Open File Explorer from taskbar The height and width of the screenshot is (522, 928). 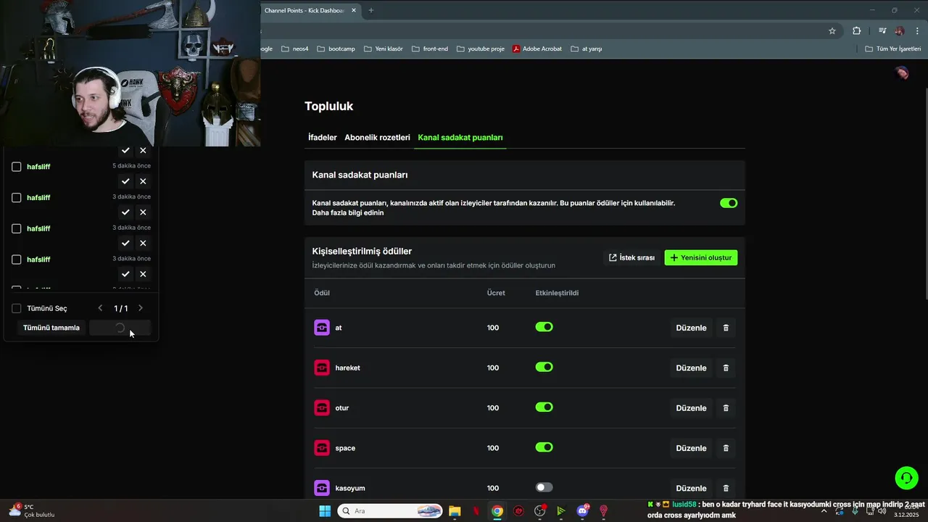455,511
